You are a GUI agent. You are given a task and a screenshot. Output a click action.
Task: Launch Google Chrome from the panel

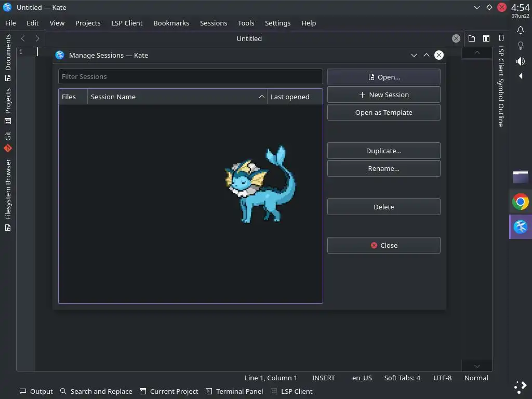coord(521,202)
